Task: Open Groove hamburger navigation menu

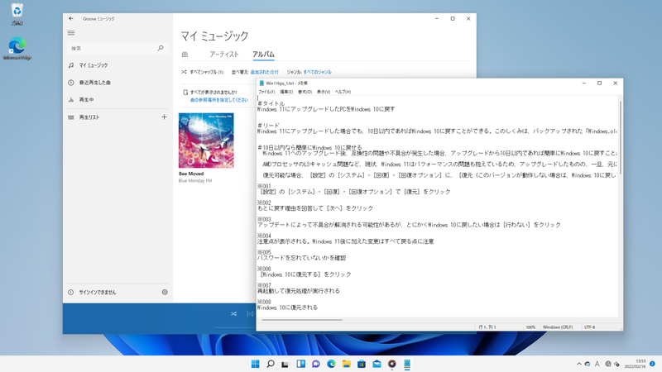Action: (x=71, y=32)
